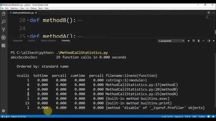Open the Manage gear menu
This screenshot has width=216, height=121.
click(3, 111)
